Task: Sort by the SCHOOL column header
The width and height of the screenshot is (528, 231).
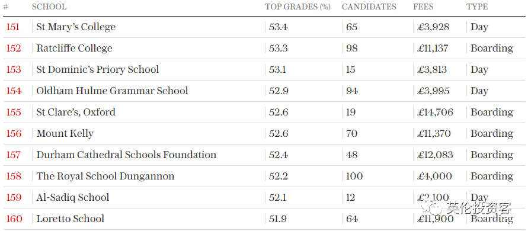Action: pyautogui.click(x=49, y=7)
